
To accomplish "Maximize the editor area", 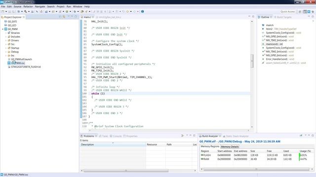I will point(253,17).
